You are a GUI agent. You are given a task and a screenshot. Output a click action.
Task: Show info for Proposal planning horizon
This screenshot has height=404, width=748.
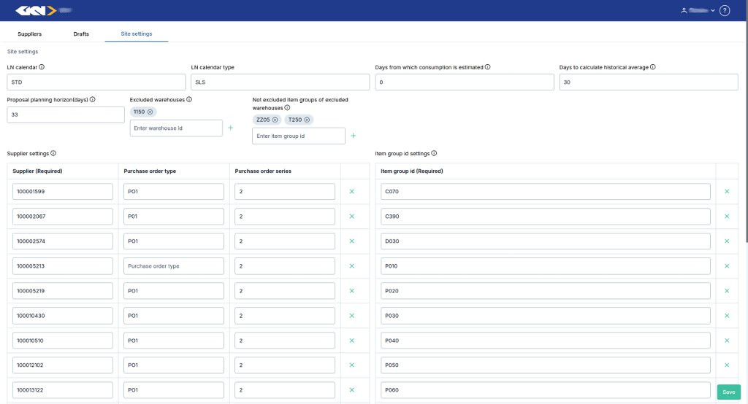93,99
